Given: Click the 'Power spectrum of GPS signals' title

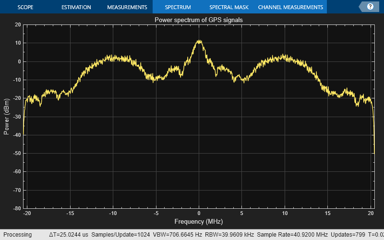Looking at the screenshot, I should (x=199, y=20).
